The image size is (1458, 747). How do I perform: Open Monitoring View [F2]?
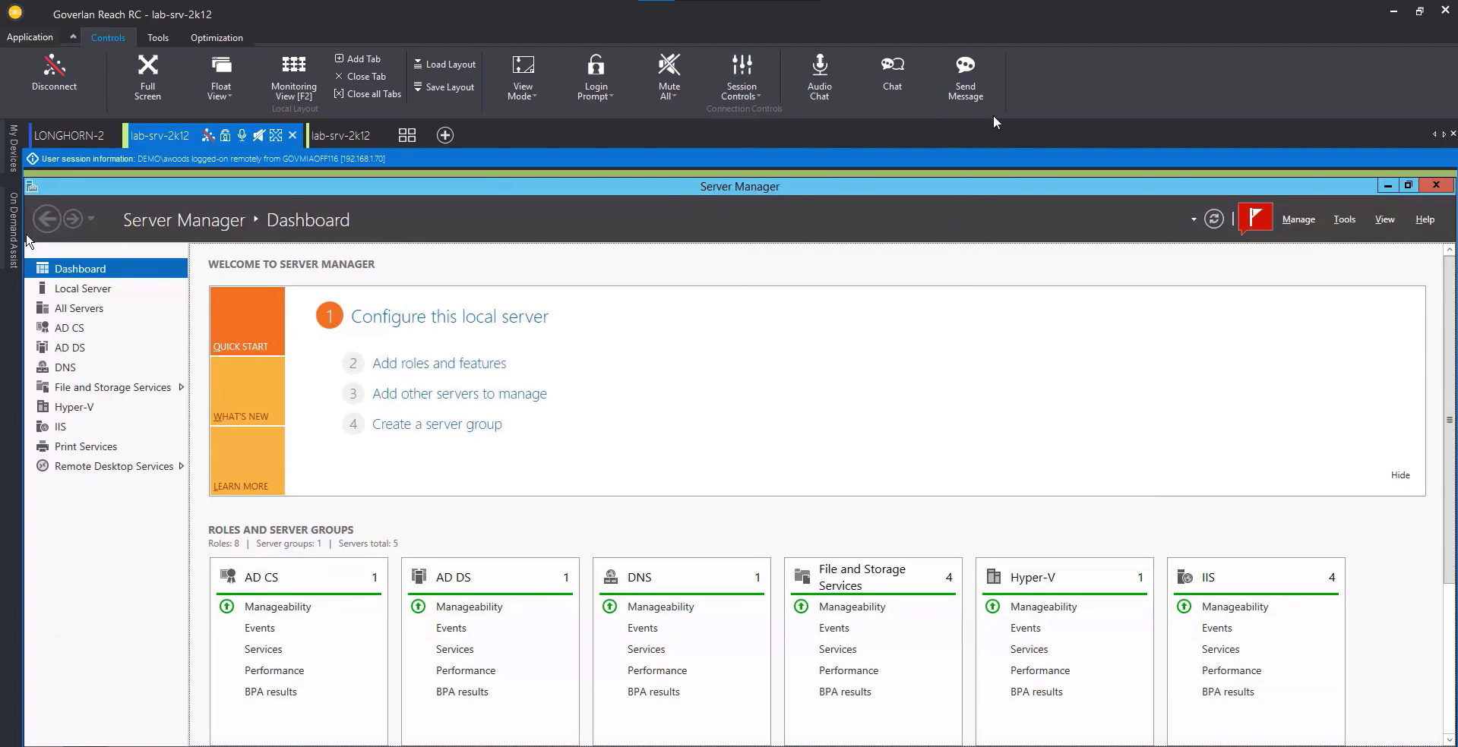[294, 77]
